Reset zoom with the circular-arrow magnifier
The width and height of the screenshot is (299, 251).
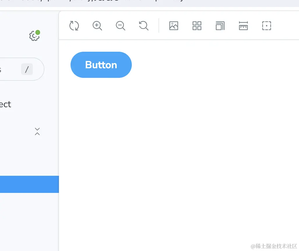point(144,26)
